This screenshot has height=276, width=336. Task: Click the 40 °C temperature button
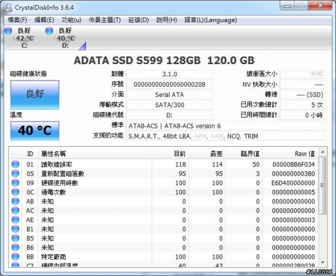coord(35,131)
